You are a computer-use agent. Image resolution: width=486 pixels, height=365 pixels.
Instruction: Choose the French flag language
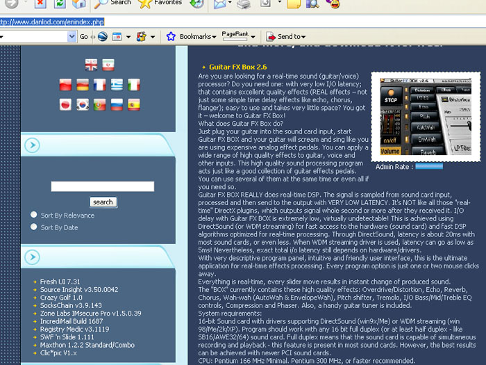pos(99,85)
